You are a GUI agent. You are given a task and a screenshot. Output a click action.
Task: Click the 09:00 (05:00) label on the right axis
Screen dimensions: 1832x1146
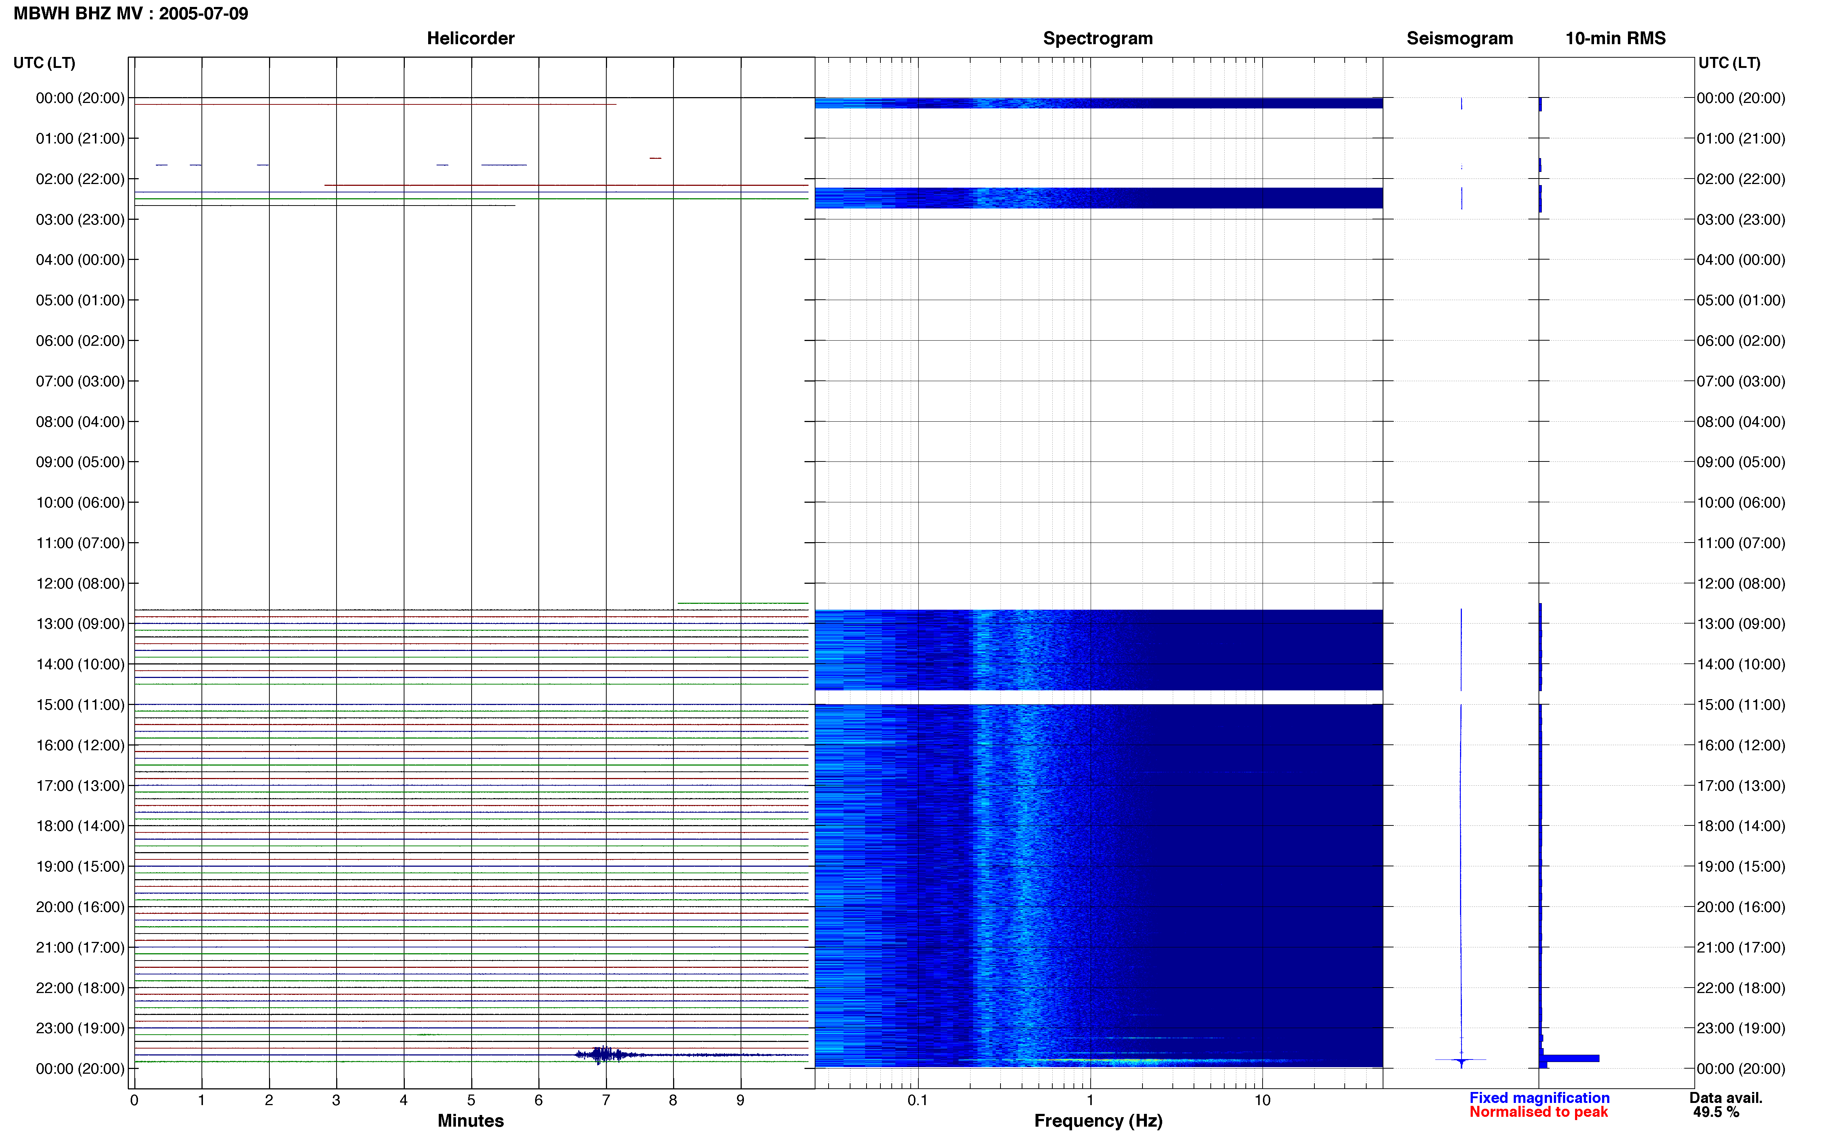tap(1740, 462)
